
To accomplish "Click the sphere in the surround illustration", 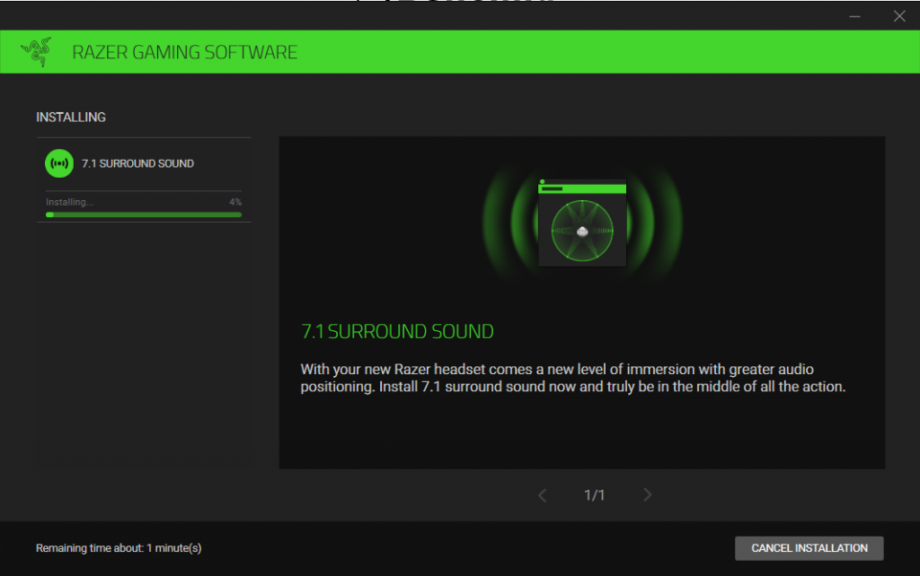I will [x=582, y=231].
